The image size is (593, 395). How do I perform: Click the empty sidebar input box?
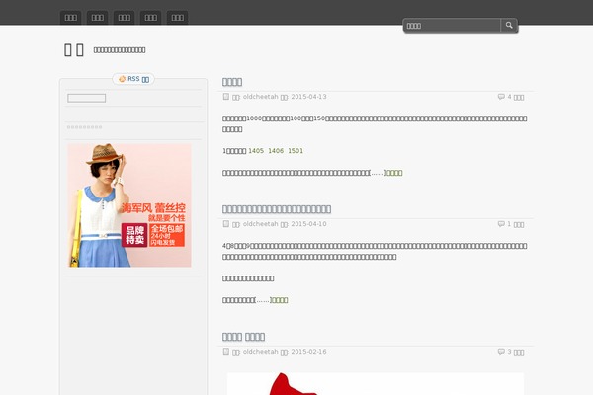point(87,98)
